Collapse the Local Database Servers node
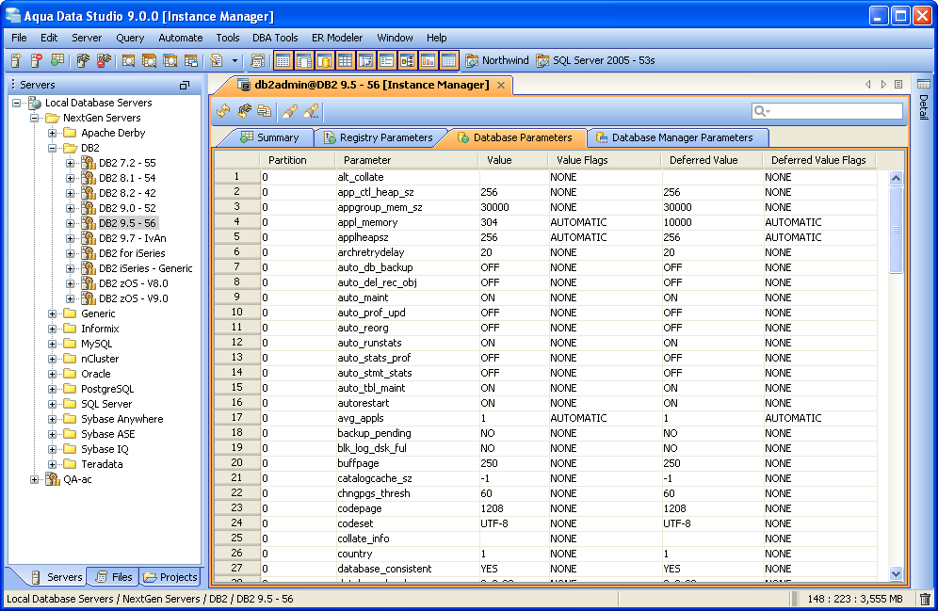 click(16, 103)
